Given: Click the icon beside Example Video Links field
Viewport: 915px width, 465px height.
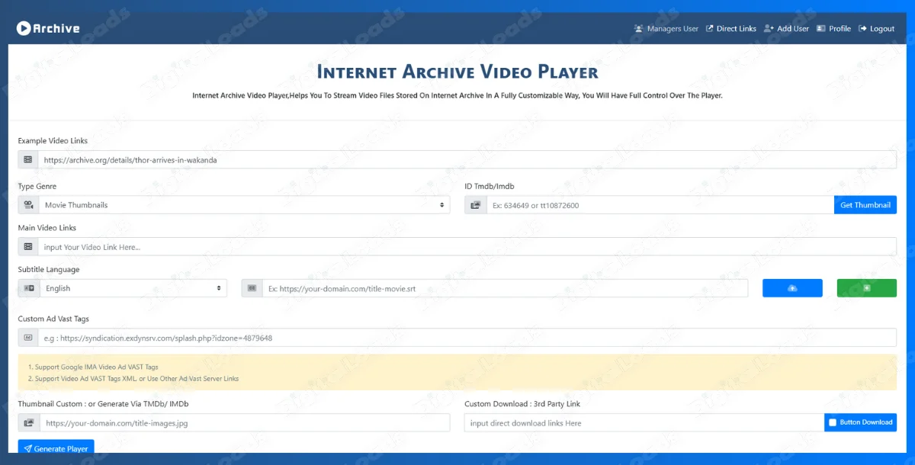Looking at the screenshot, I should coord(28,160).
